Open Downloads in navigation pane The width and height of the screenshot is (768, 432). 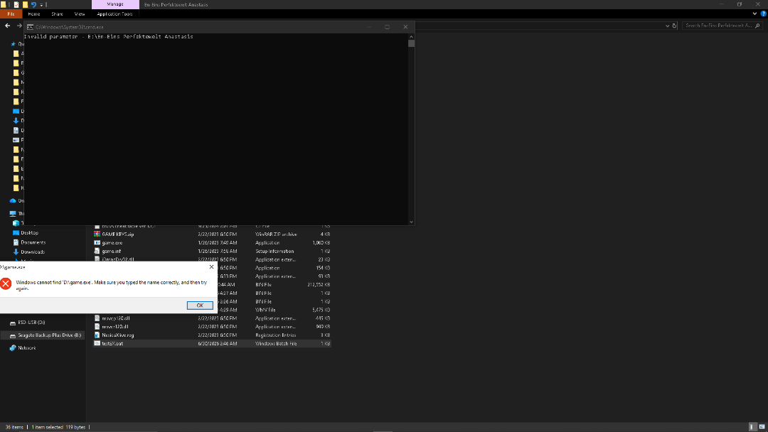32,252
